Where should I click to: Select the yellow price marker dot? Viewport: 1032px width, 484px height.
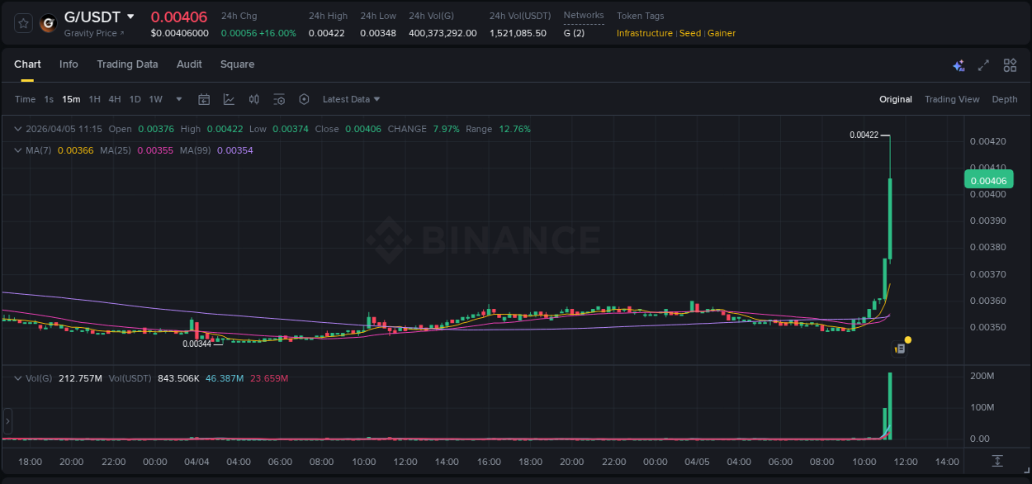coord(907,339)
